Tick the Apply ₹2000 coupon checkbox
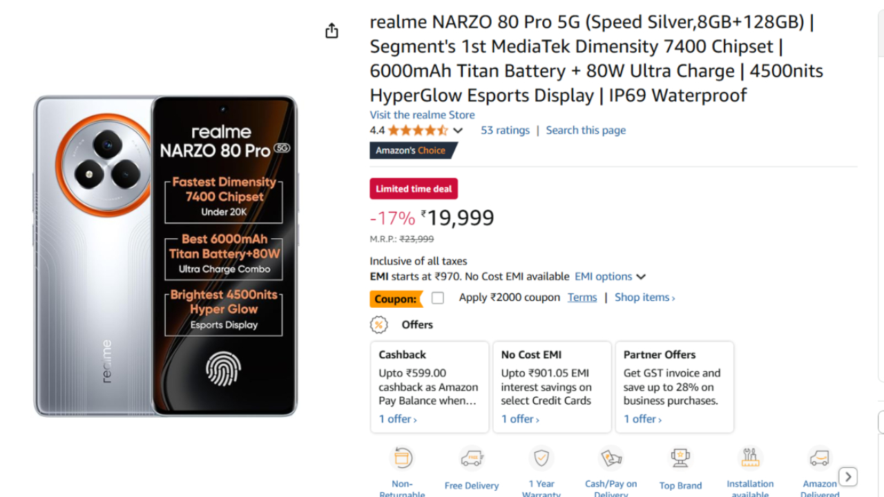884x497 pixels. 438,298
